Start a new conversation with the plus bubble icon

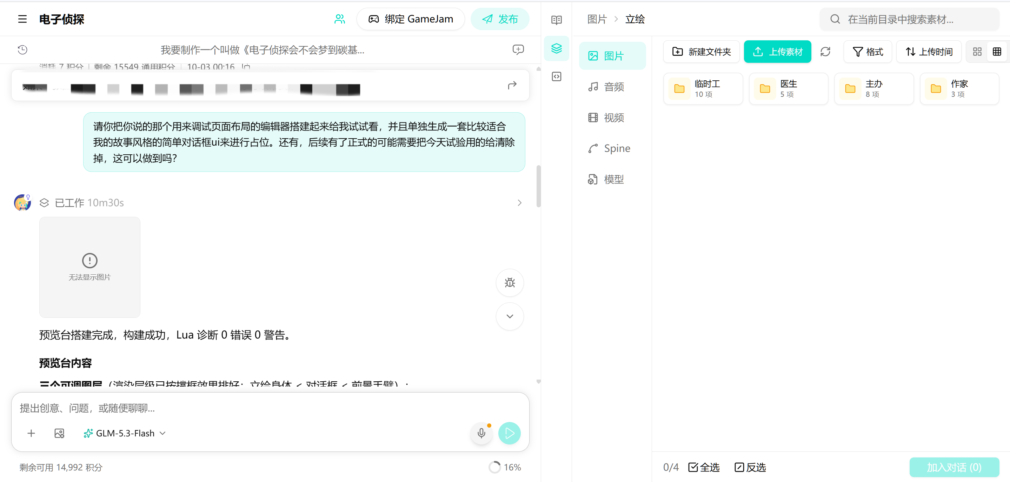click(x=518, y=49)
